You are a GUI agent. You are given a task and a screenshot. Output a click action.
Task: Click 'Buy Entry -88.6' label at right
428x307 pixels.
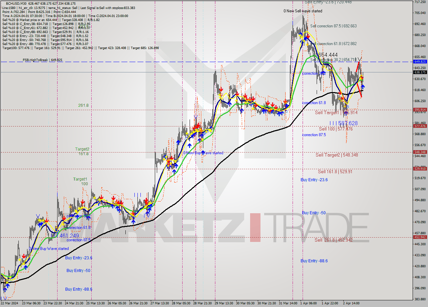pos(314,261)
